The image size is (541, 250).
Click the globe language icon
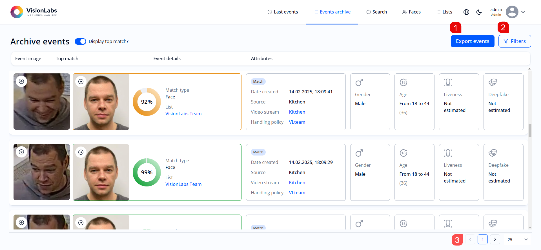pos(466,12)
